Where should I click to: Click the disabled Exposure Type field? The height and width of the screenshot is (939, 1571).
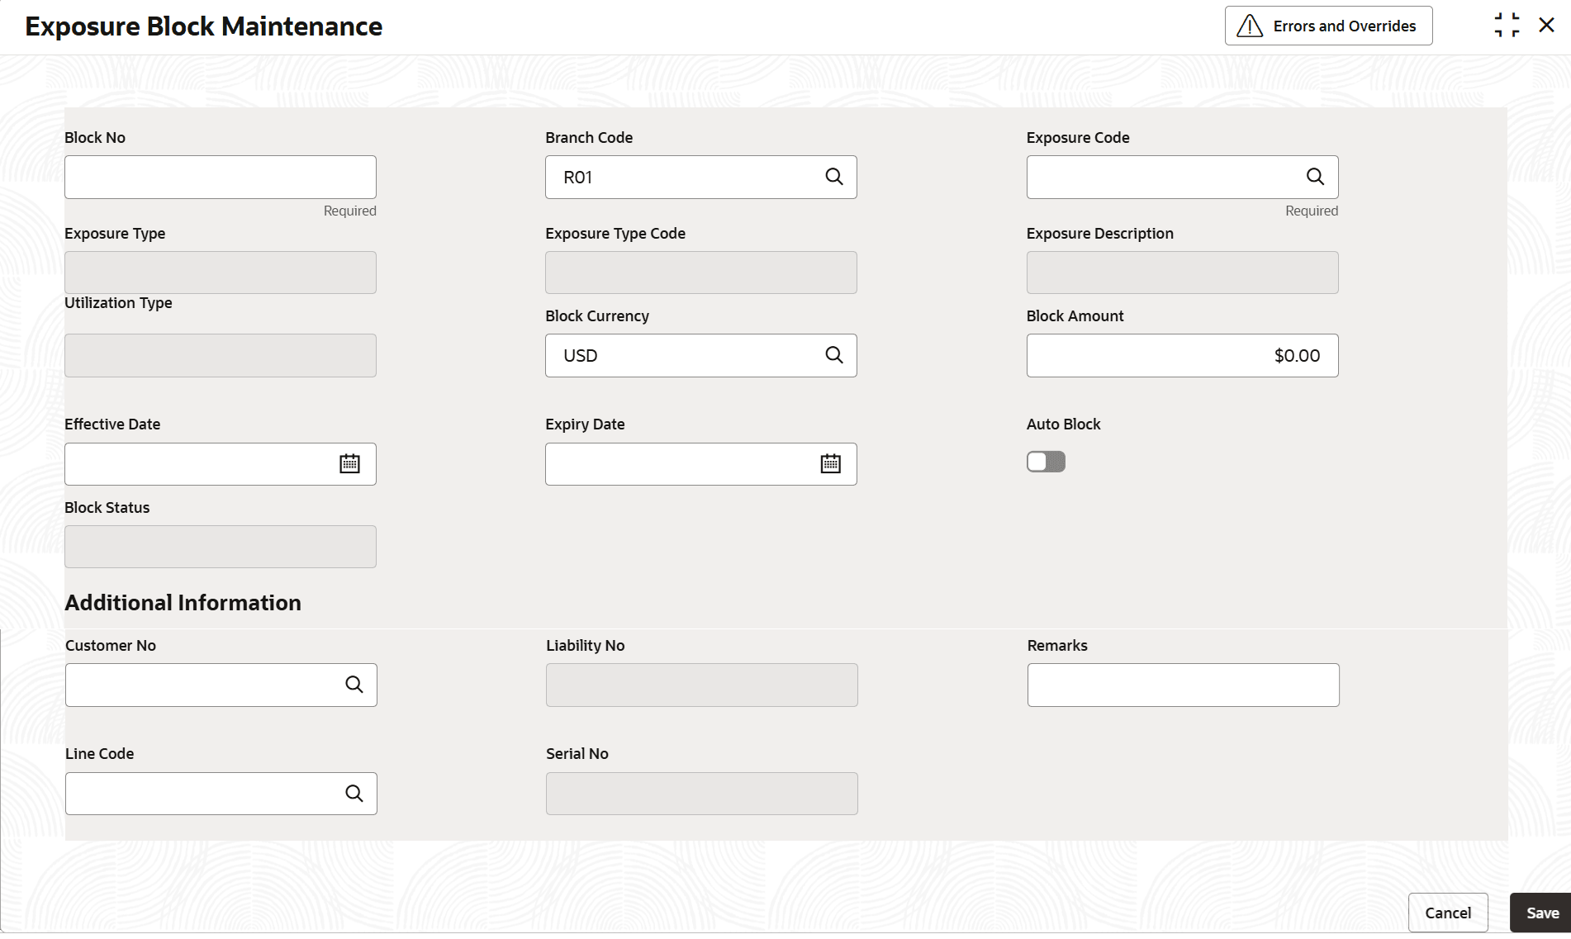click(221, 273)
